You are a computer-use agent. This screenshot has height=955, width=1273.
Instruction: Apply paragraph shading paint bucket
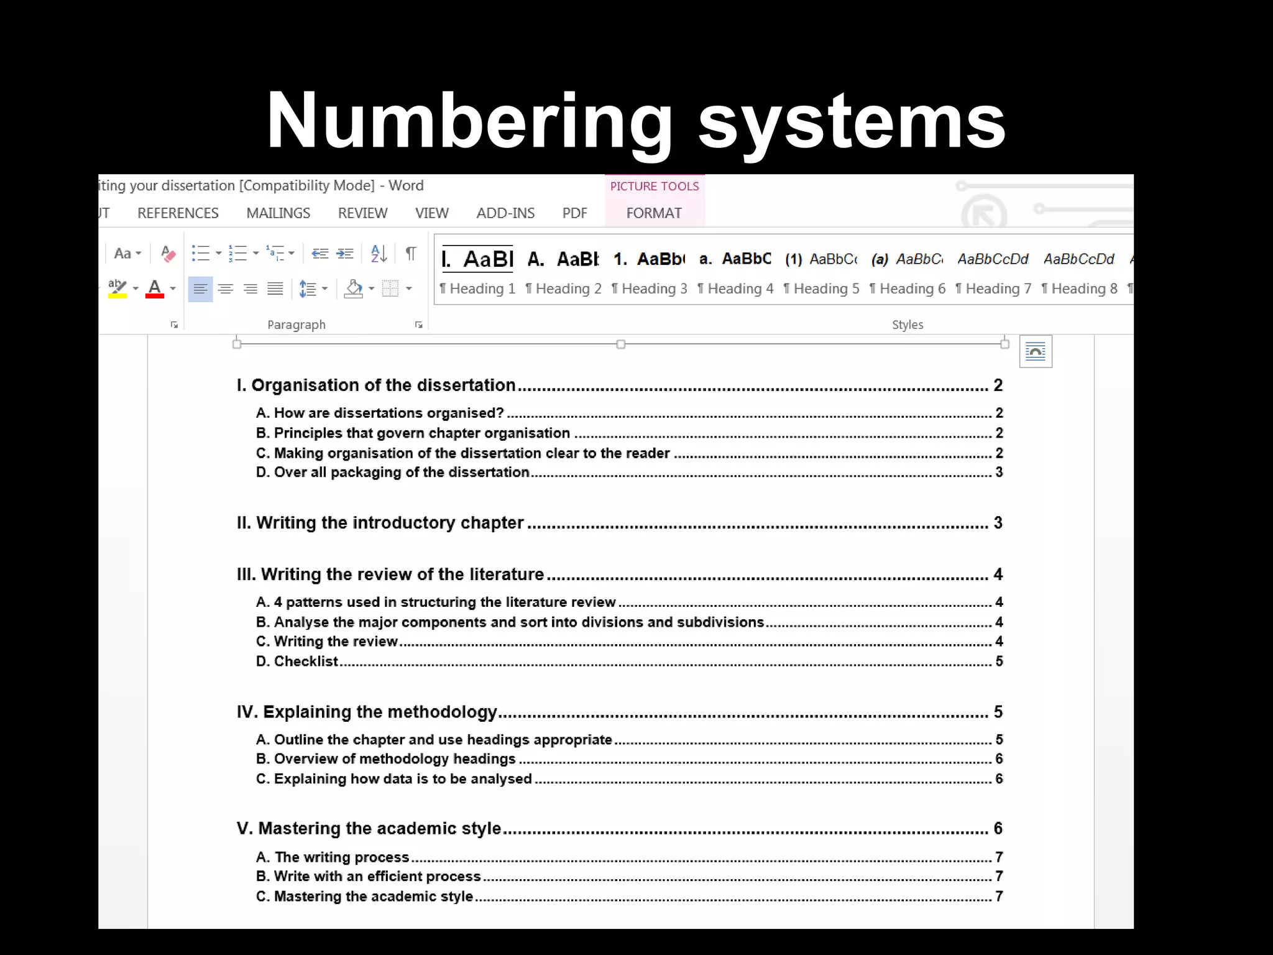354,288
